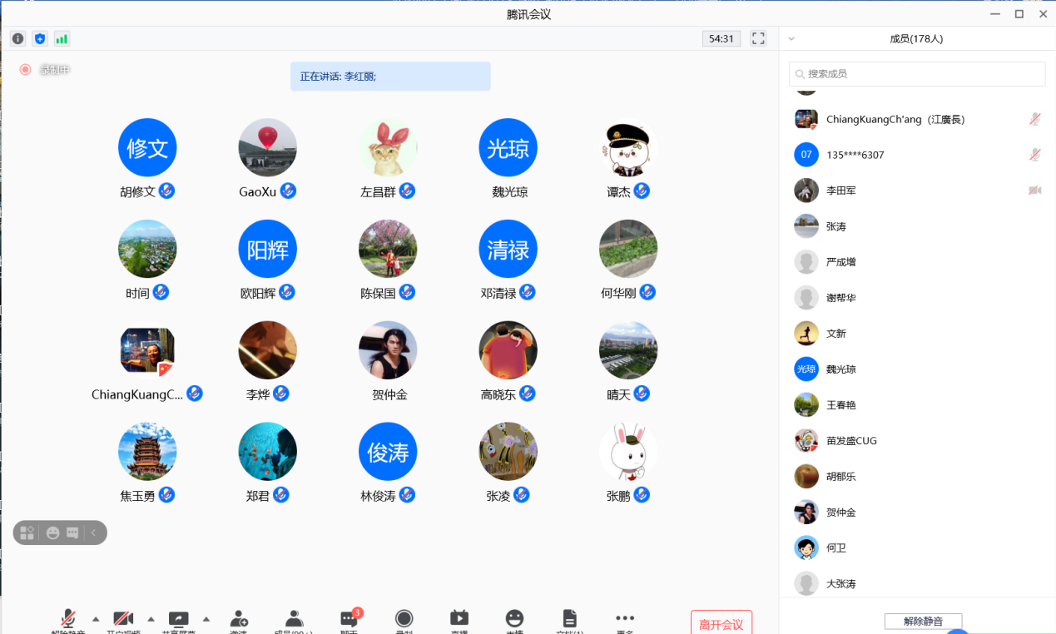Unmute your microphone in the toolbar
The image size is (1056, 634).
pyautogui.click(x=68, y=619)
